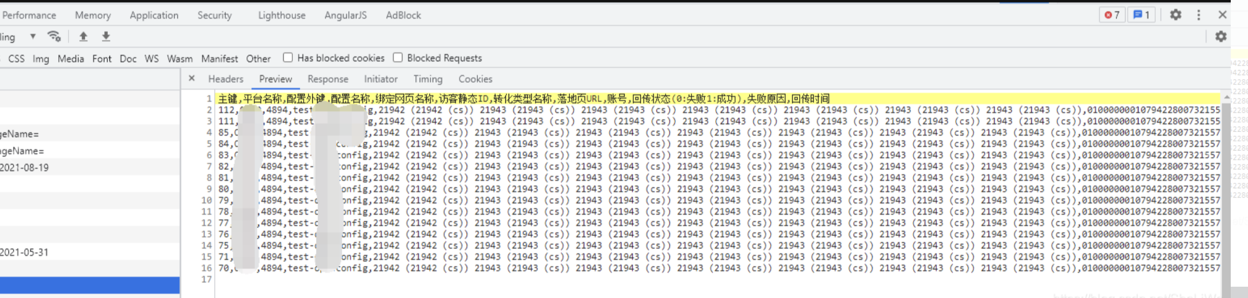Viewport: 1248px width, 298px height.
Task: Click the red error count badge
Action: 1112,15
